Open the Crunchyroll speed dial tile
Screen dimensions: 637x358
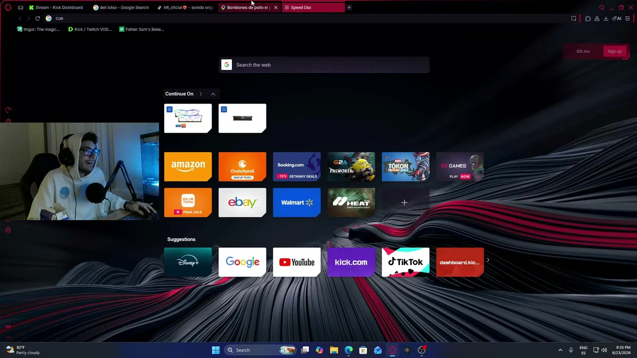pos(242,167)
